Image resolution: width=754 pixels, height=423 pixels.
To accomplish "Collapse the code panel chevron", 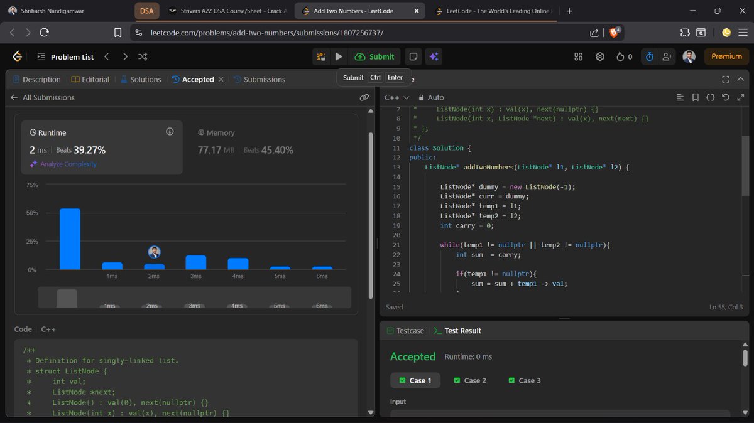I will point(741,79).
